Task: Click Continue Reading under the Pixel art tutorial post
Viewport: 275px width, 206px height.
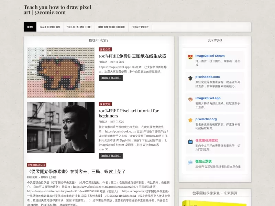Action: click(111, 156)
